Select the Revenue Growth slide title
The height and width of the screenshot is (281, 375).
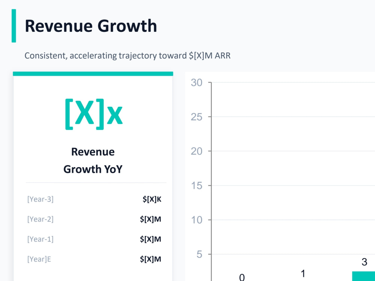pos(91,26)
